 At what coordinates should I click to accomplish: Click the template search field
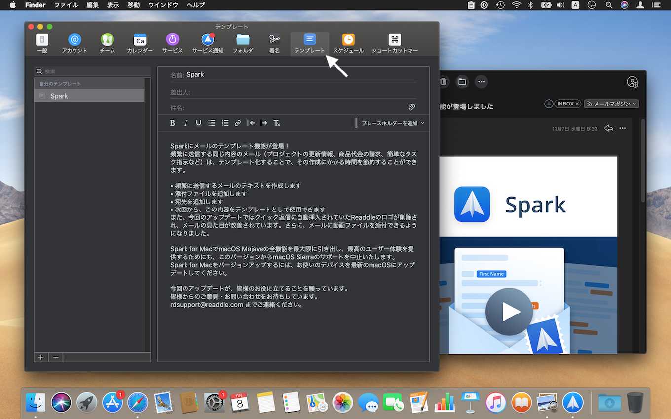pyautogui.click(x=92, y=71)
